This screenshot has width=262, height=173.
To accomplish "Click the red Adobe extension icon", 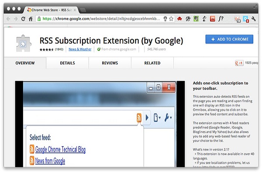I will [x=212, y=19].
